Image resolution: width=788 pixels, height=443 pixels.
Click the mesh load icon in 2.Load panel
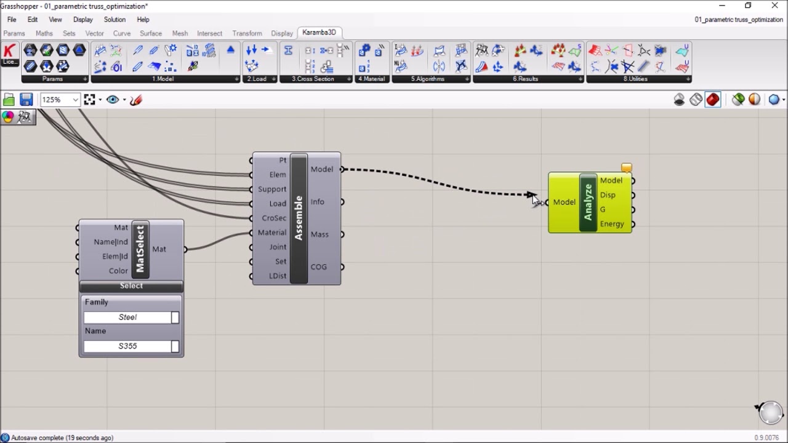251,66
